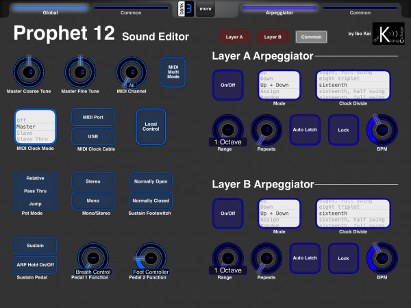The image size is (411, 308).
Task: Turn Layer B BPM knob
Action: (382, 258)
